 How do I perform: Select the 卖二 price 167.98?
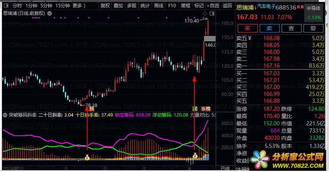[272, 59]
